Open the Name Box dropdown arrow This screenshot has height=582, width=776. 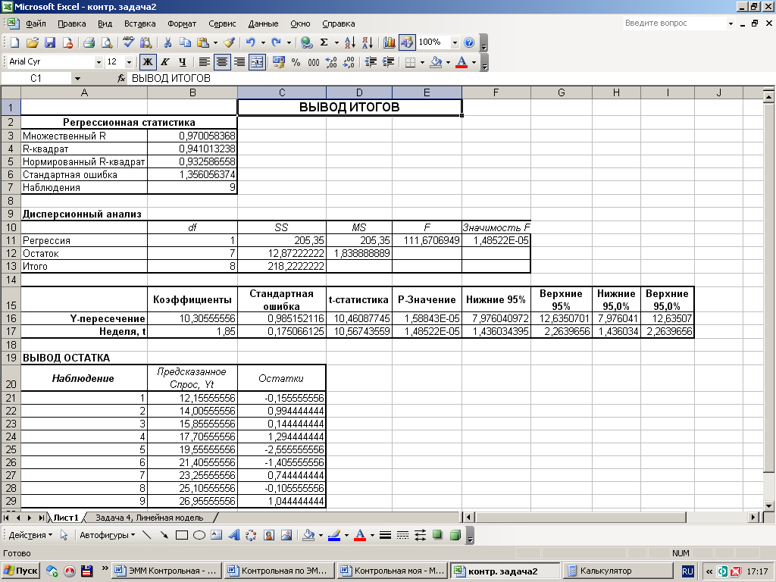(x=77, y=79)
